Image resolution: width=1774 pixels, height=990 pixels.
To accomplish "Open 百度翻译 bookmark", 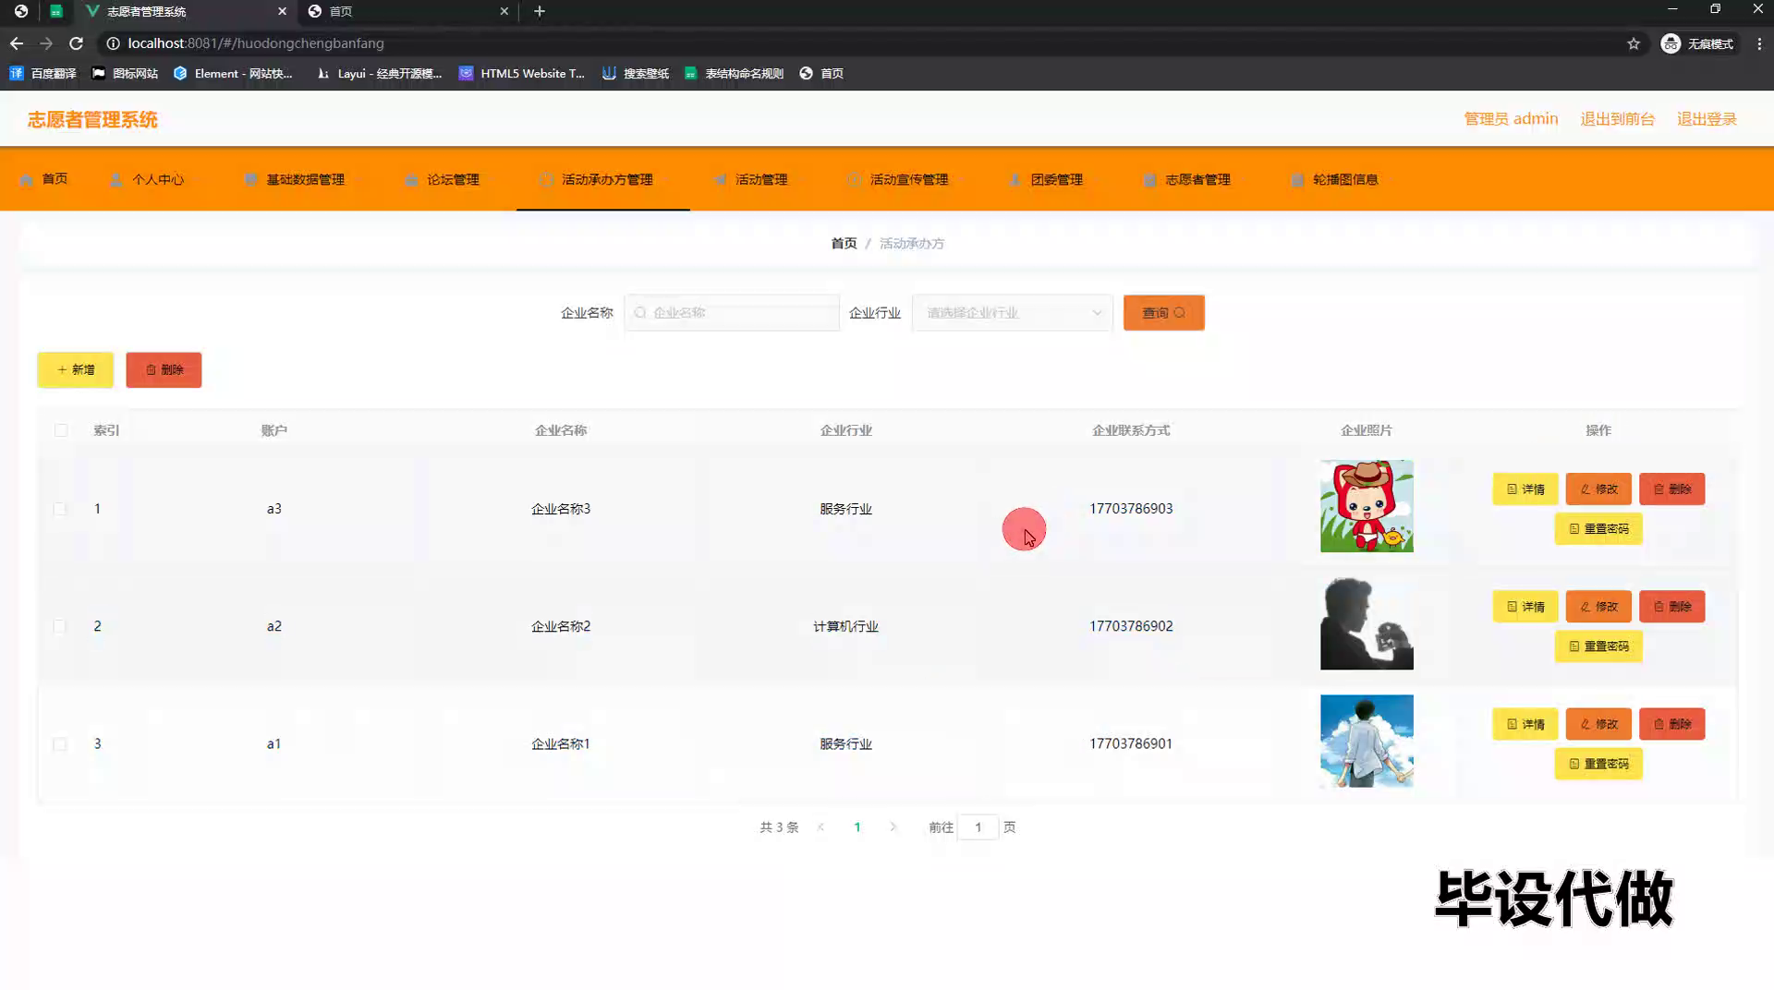I will [43, 73].
